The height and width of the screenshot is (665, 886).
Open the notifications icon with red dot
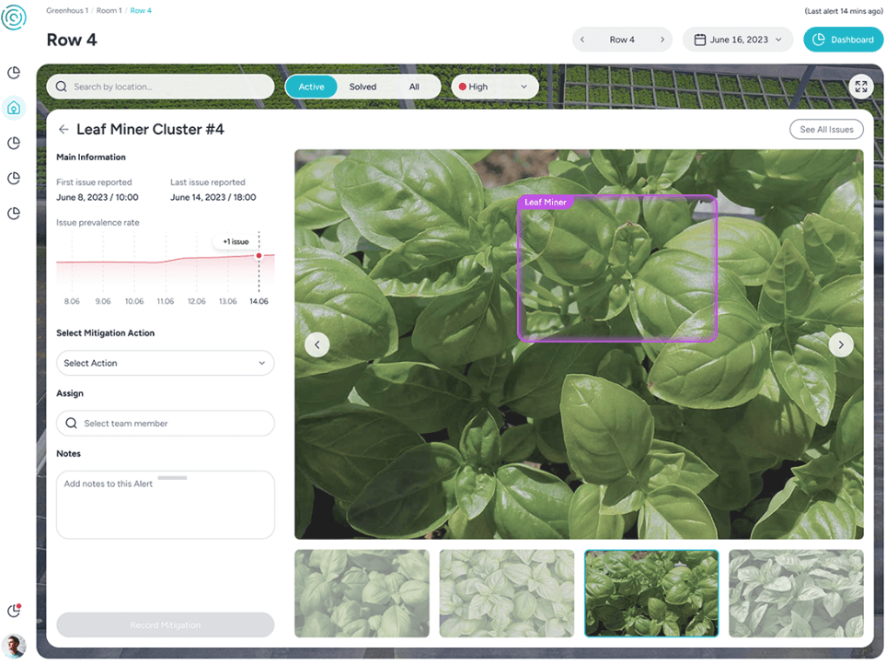(x=14, y=611)
